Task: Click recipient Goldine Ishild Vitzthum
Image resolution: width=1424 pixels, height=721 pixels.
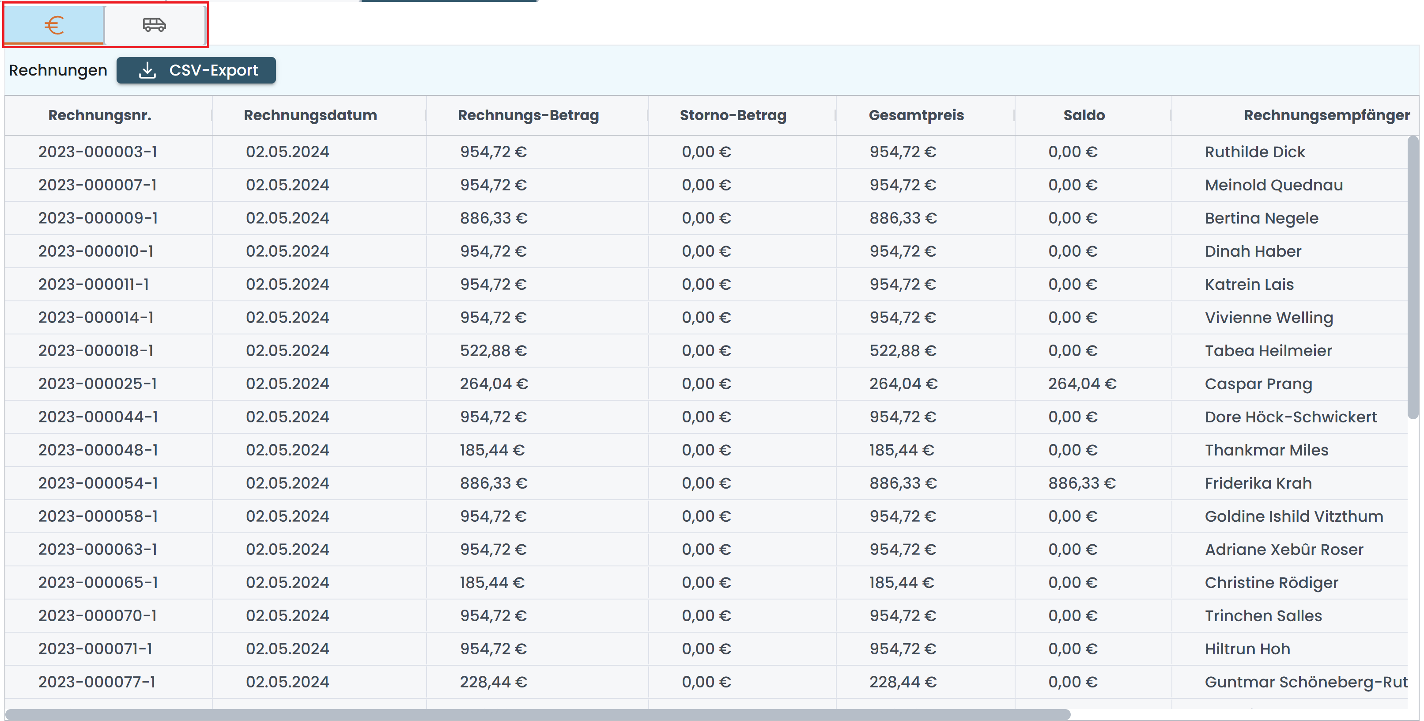Action: (x=1294, y=516)
